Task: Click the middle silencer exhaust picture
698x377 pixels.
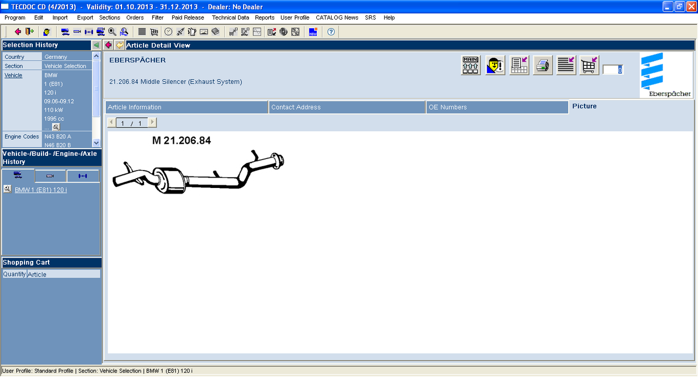Action: [x=198, y=172]
